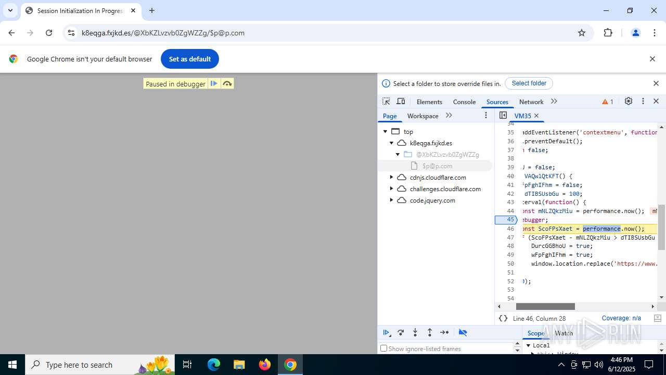This screenshot has height=375, width=666.
Task: Switch to the Elements tab
Action: pyautogui.click(x=429, y=102)
